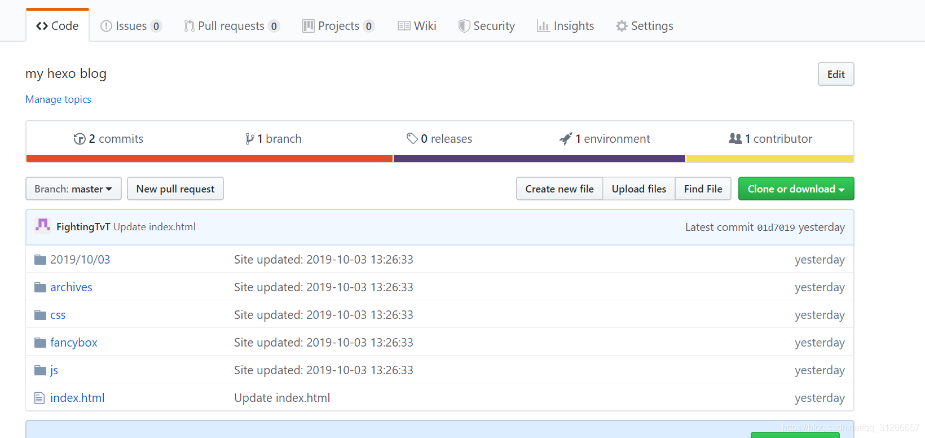The image size is (925, 438).
Task: Click the folder icon beside archives
Action: (40, 287)
